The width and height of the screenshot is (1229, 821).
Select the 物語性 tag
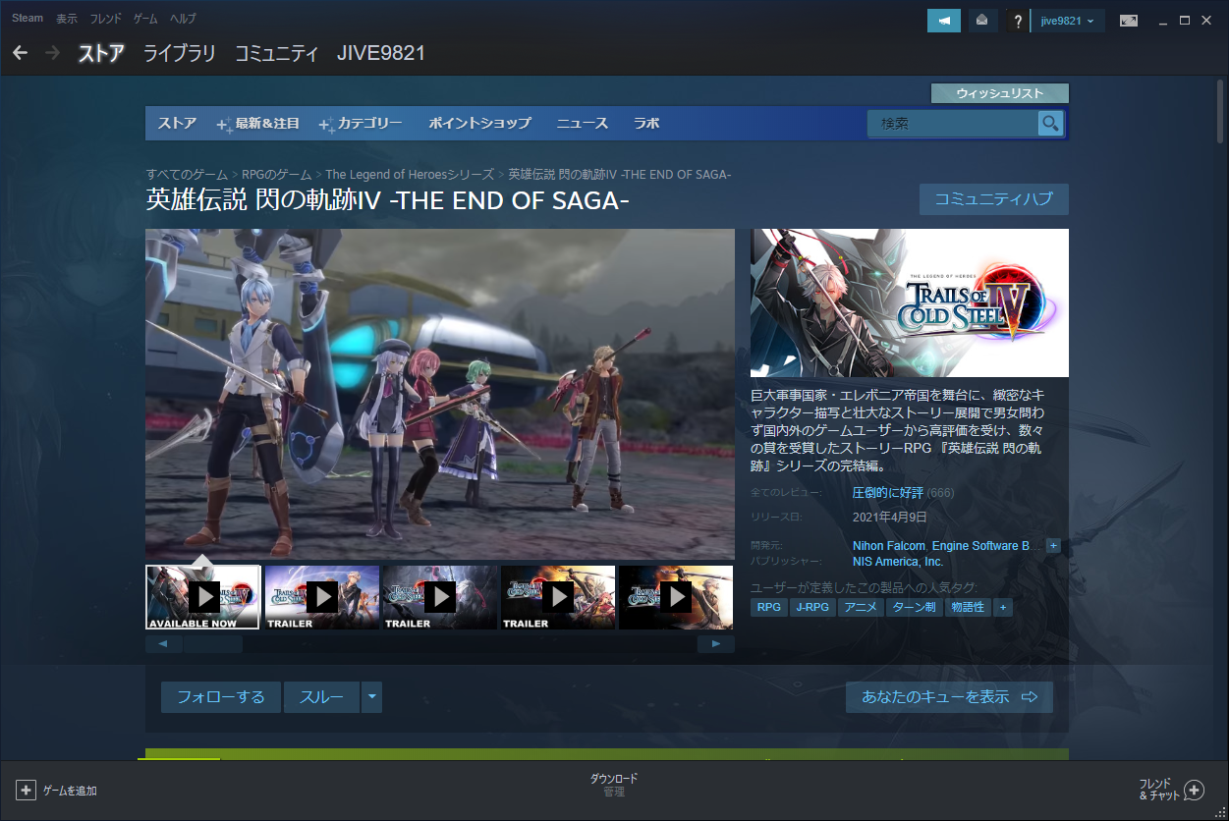pos(968,608)
